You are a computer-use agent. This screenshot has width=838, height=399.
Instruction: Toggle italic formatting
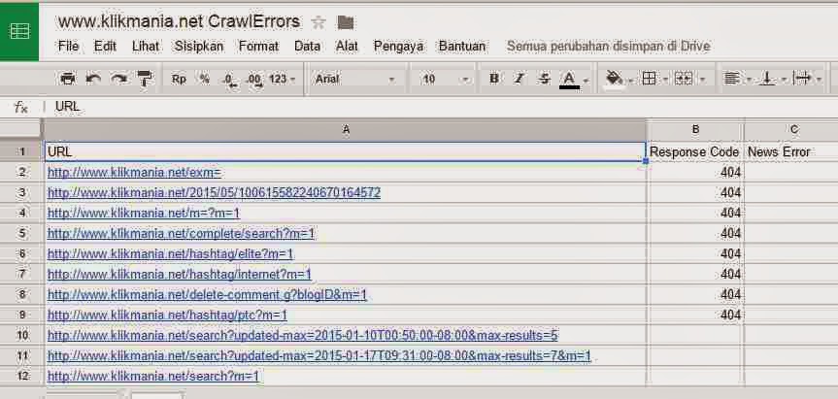pos(519,79)
